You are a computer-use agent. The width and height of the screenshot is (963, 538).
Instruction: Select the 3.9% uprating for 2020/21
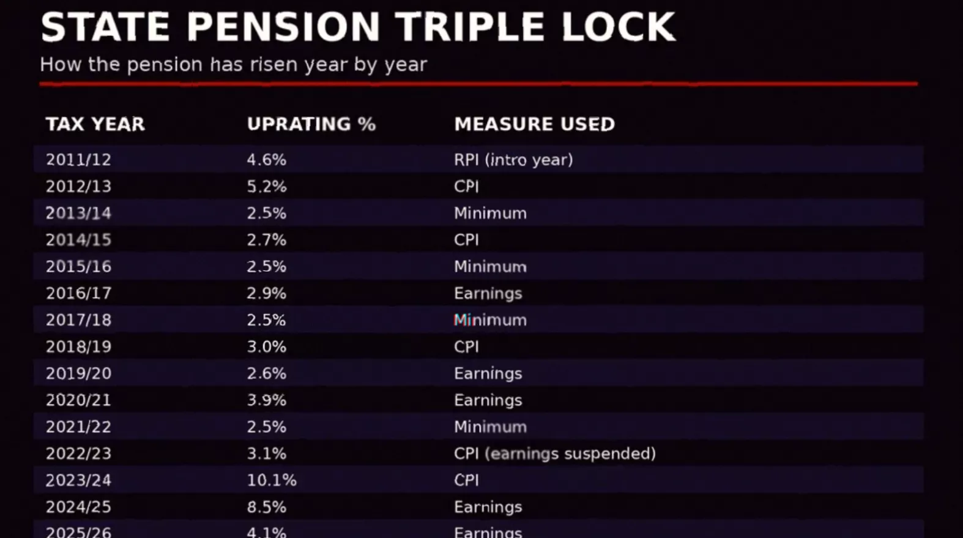click(266, 400)
